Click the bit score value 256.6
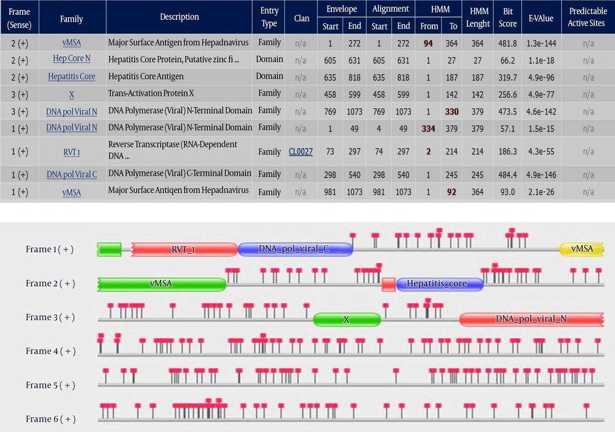The image size is (615, 432). click(x=507, y=95)
